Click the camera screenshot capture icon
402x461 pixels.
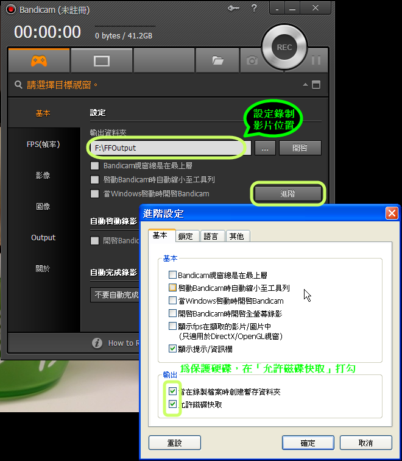pyautogui.click(x=252, y=60)
